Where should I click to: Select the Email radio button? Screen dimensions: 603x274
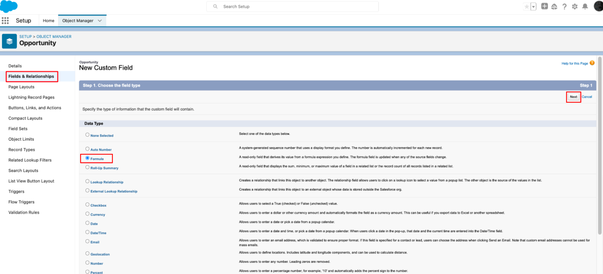87,241
